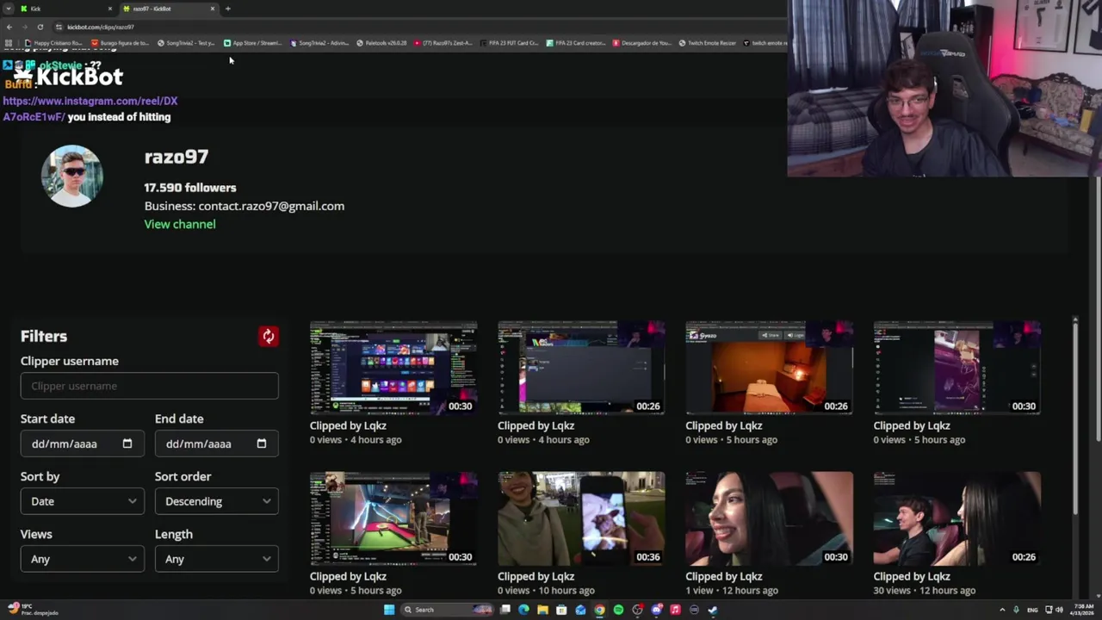Open the Views Any dropdown
The width and height of the screenshot is (1102, 620).
coord(83,559)
